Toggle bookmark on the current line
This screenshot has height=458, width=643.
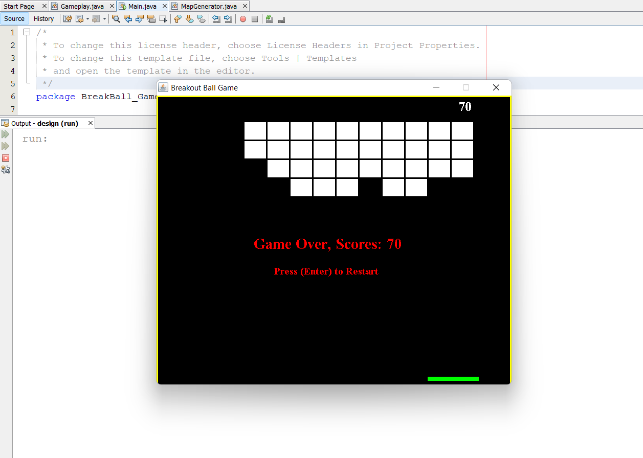(201, 19)
